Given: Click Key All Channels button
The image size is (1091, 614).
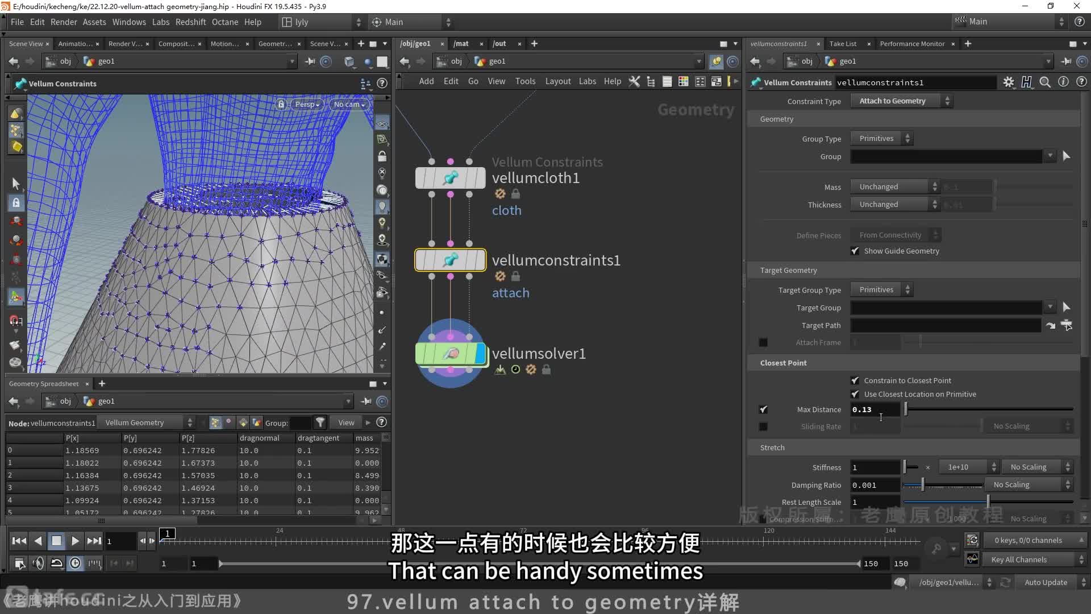Looking at the screenshot, I should (x=1033, y=559).
